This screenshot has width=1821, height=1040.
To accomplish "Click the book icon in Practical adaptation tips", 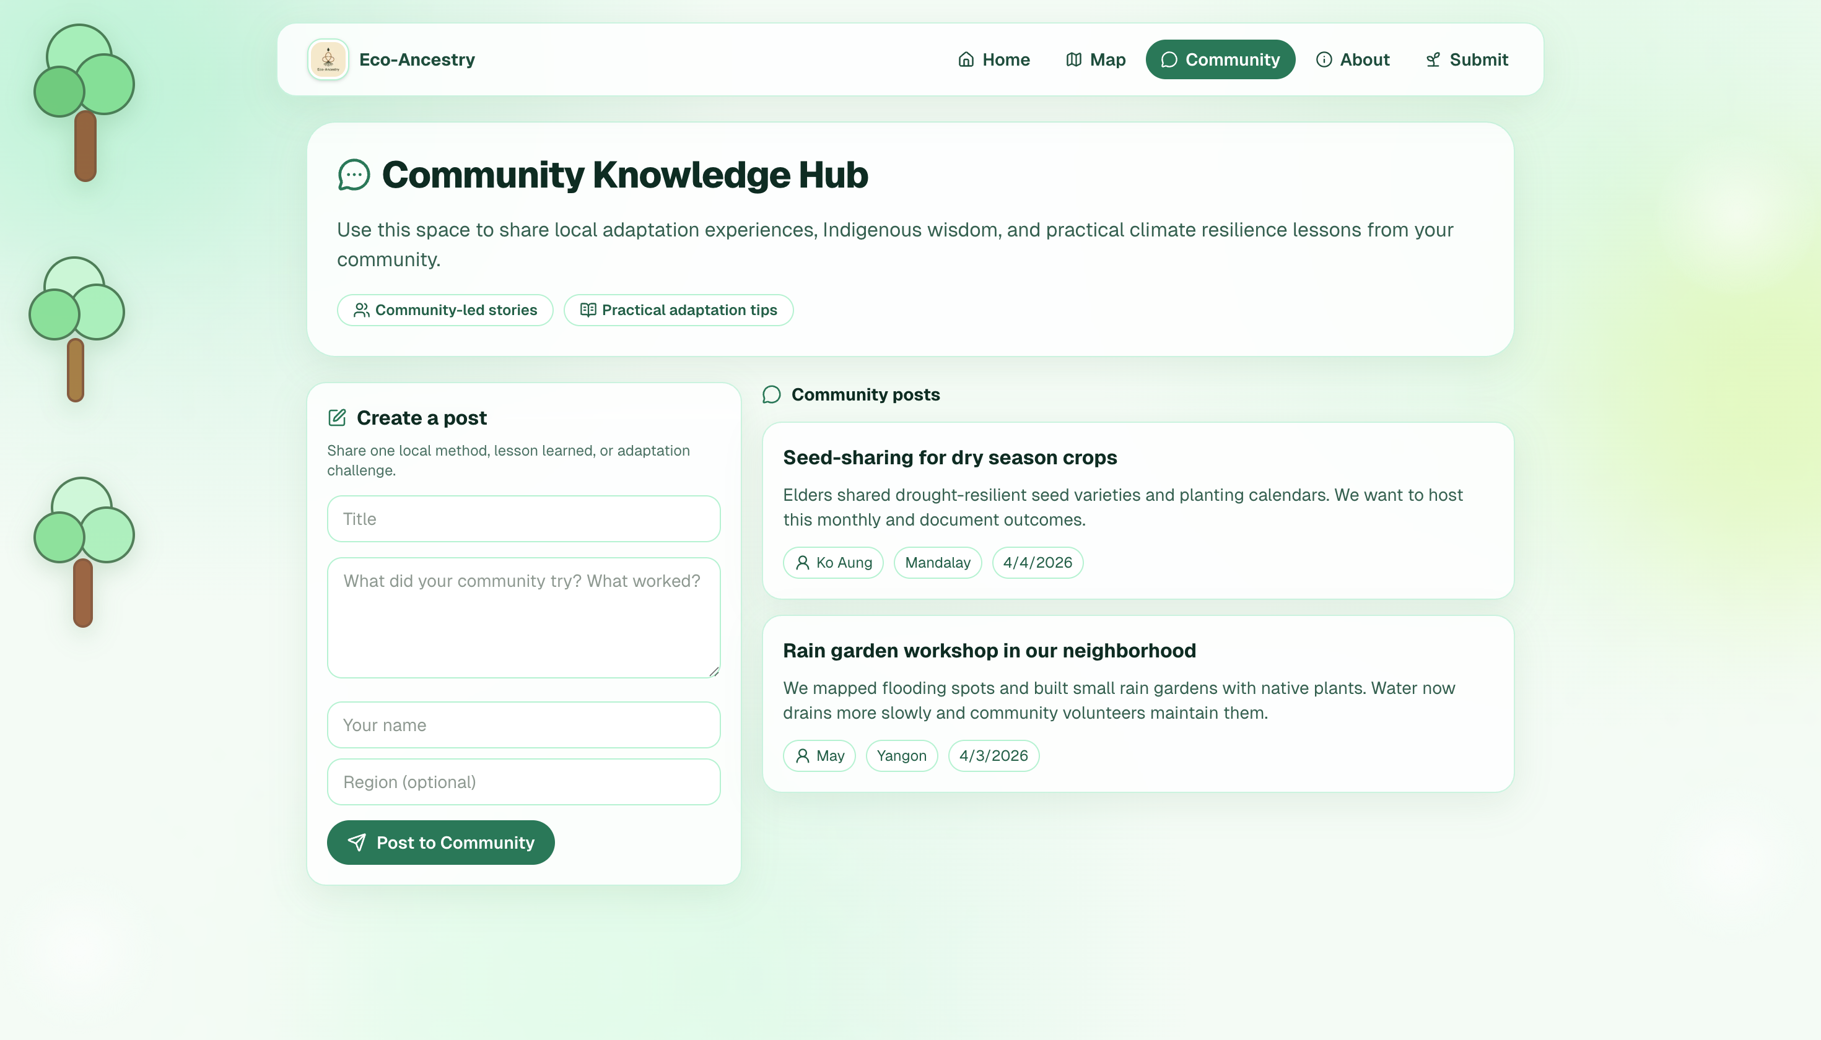I will coord(587,310).
